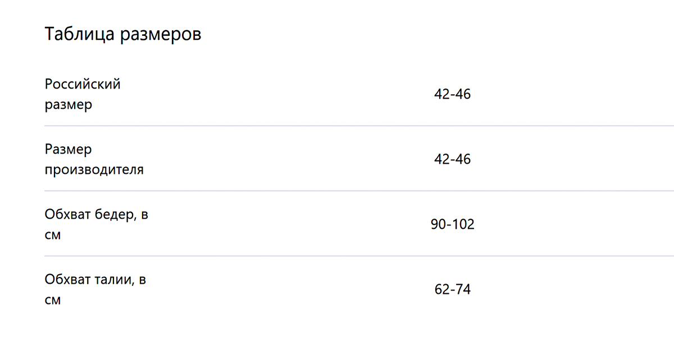The height and width of the screenshot is (337, 674).
Task: Select value 42-46 in Российский размер row
Action: [x=452, y=94]
